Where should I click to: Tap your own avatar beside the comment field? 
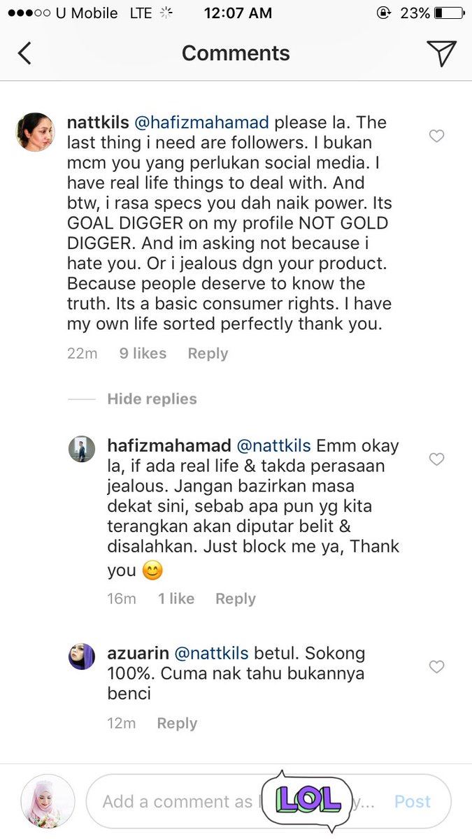47,801
